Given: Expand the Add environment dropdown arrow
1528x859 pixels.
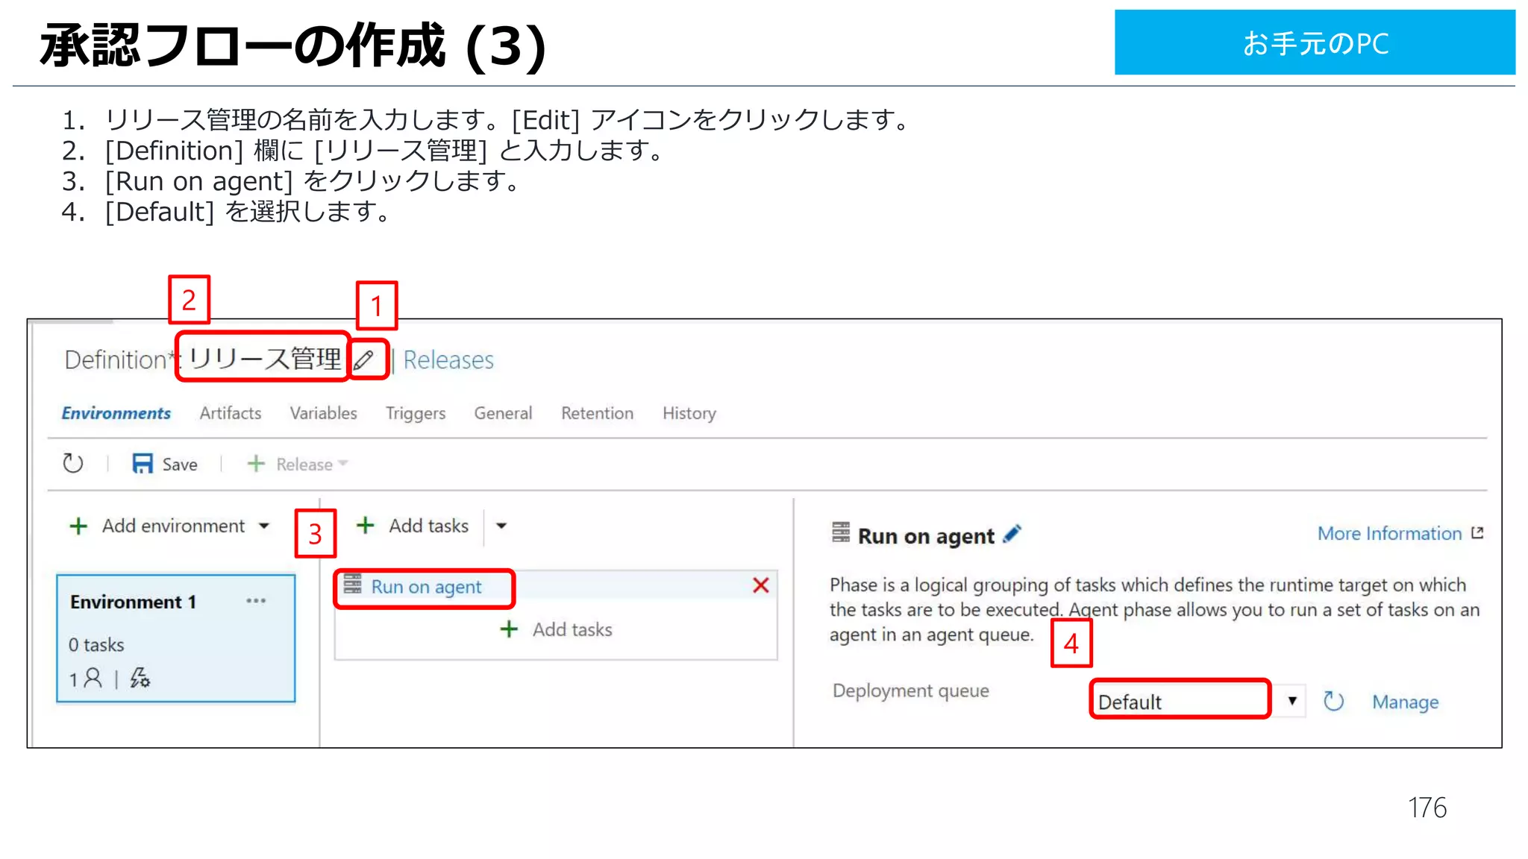Looking at the screenshot, I should pyautogui.click(x=264, y=526).
